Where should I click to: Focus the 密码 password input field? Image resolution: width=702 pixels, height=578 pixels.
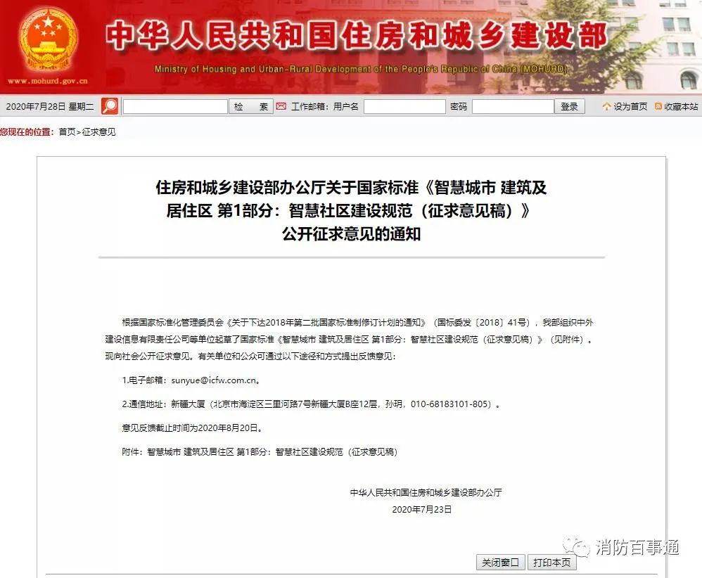pos(512,106)
